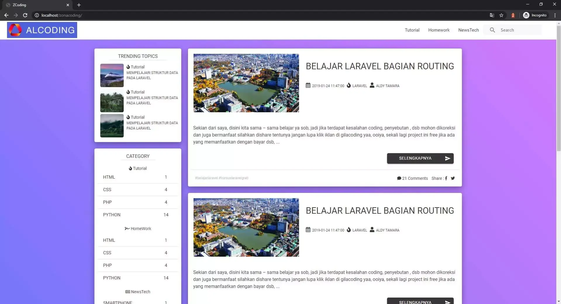Click SELENGKAPNYA button on first post
The height and width of the screenshot is (304, 561).
420,158
